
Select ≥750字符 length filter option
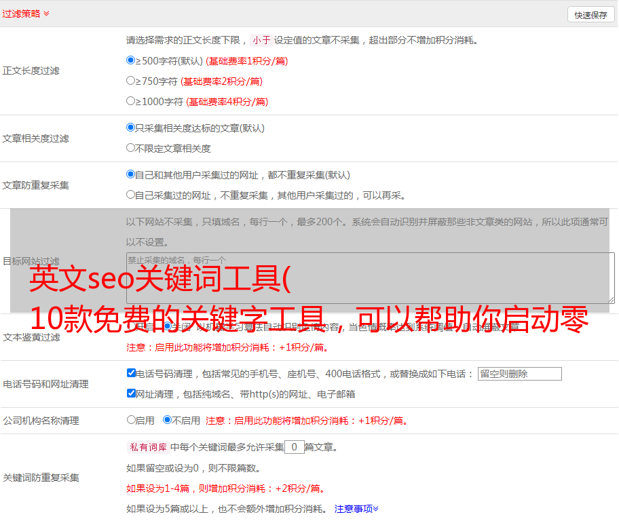(x=131, y=81)
